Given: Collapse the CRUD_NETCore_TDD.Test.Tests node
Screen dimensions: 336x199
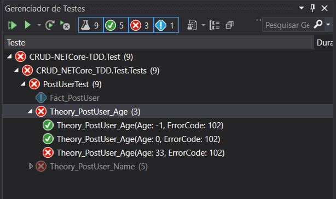Looking at the screenshot, I should 16,70.
